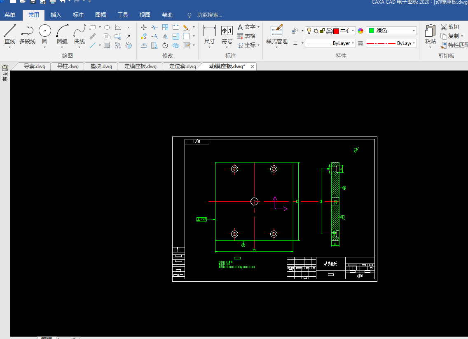Screen dimensions: 468x339
Task: Select the arrow drawing tool
Action: pos(129,36)
